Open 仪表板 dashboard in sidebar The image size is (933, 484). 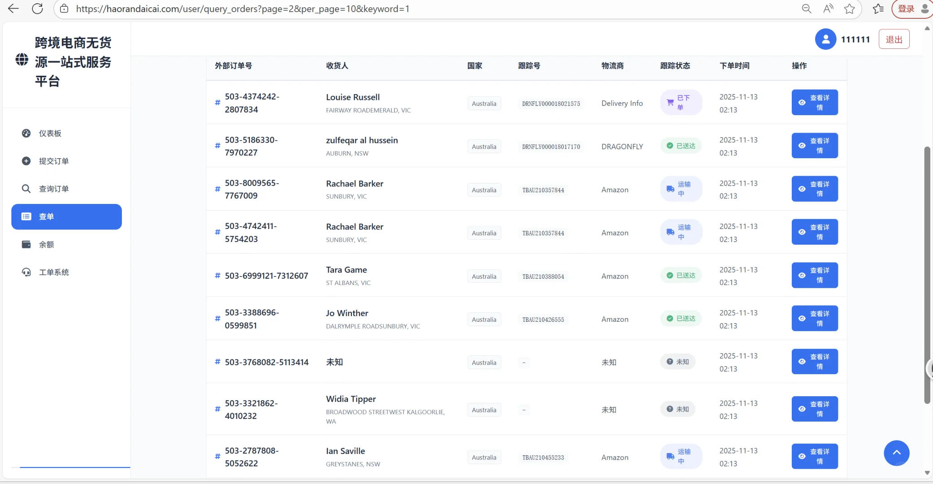[x=50, y=134]
